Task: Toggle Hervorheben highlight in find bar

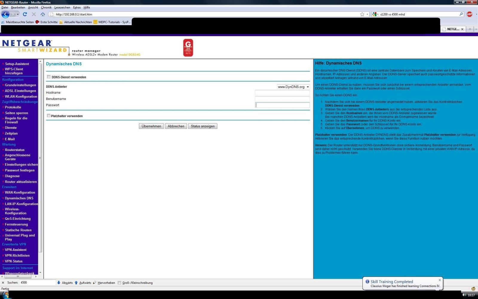Action: coord(104,283)
